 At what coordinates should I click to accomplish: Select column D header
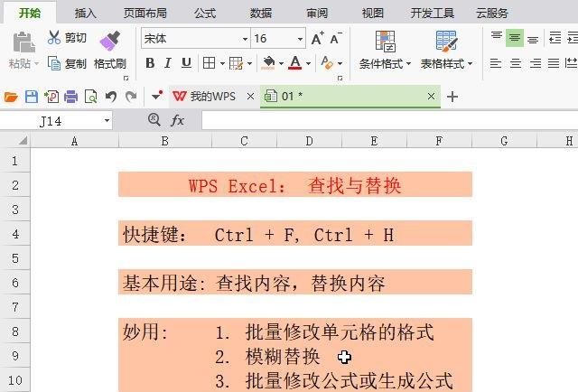tap(309, 141)
